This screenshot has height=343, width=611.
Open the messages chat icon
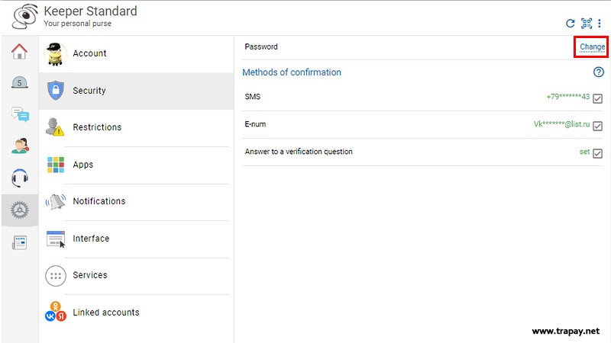(x=19, y=114)
